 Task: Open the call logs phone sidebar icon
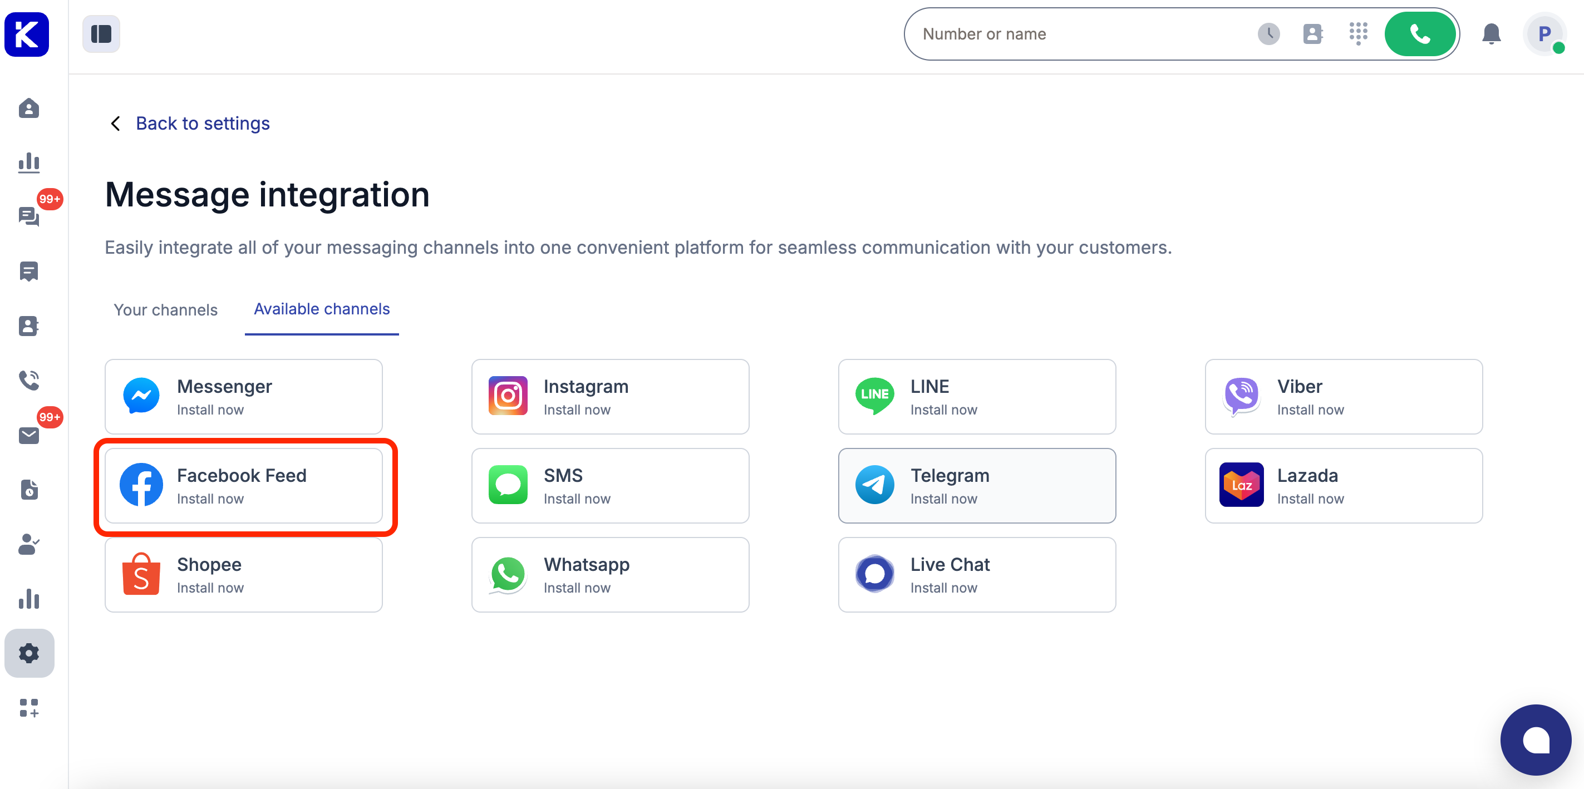29,380
